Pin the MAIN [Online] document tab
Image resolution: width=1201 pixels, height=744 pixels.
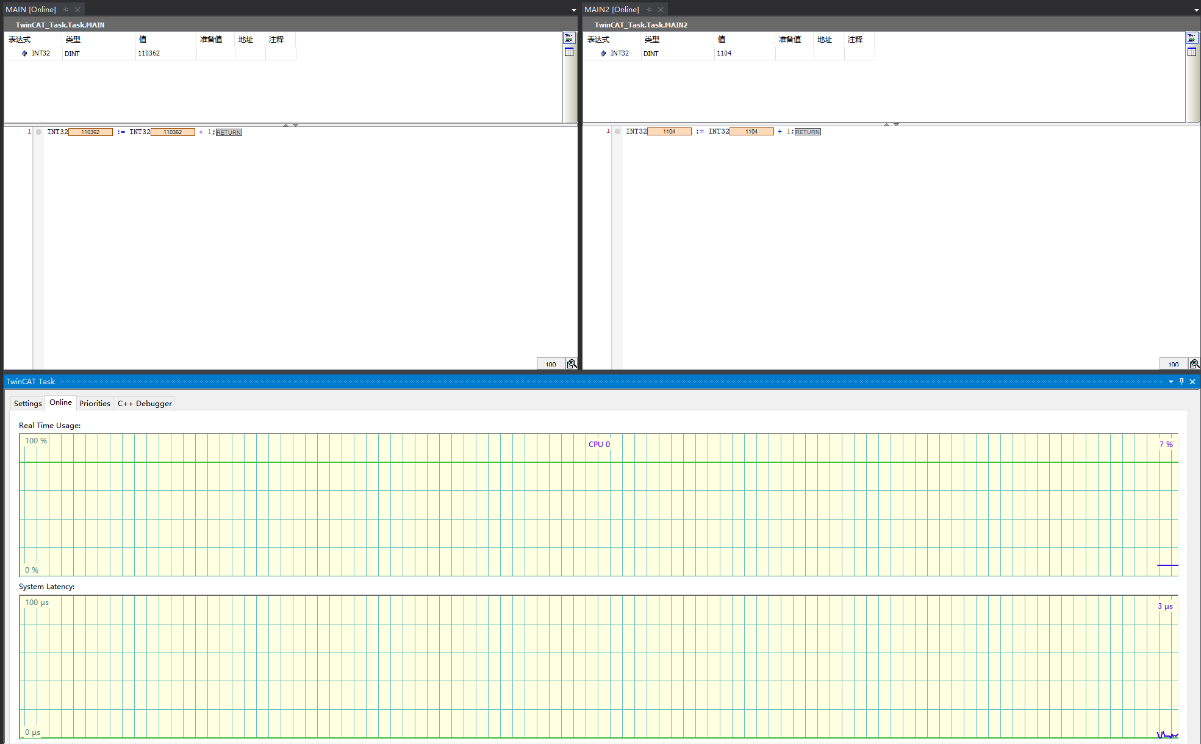[x=66, y=10]
